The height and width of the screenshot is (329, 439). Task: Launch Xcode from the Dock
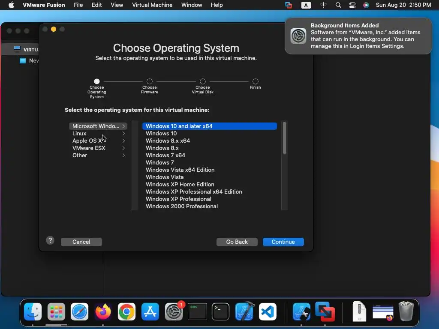(x=244, y=311)
